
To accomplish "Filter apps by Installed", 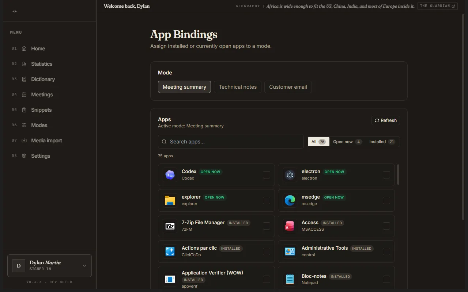I will [382, 142].
